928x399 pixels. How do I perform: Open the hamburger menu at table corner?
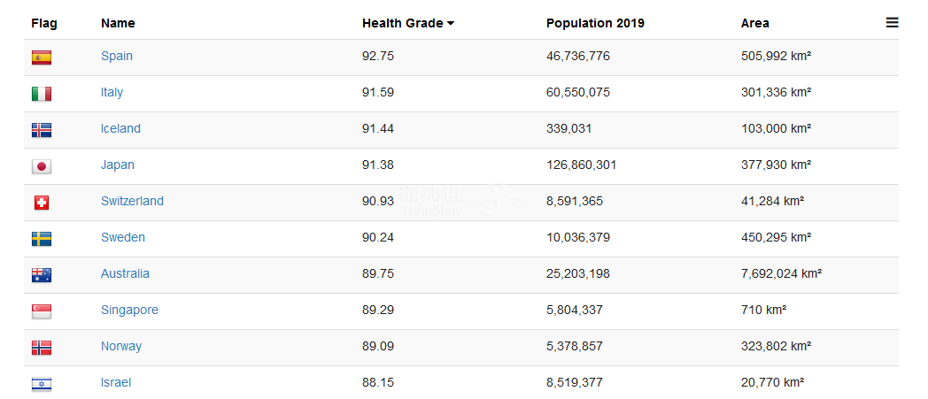click(x=892, y=23)
